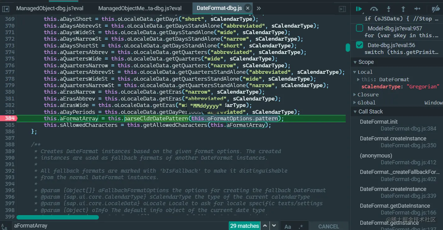Click the horizontal scrollbar of code editor
The width and height of the screenshot is (443, 230).
(58, 217)
